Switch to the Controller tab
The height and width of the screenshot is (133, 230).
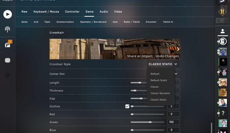click(x=72, y=12)
